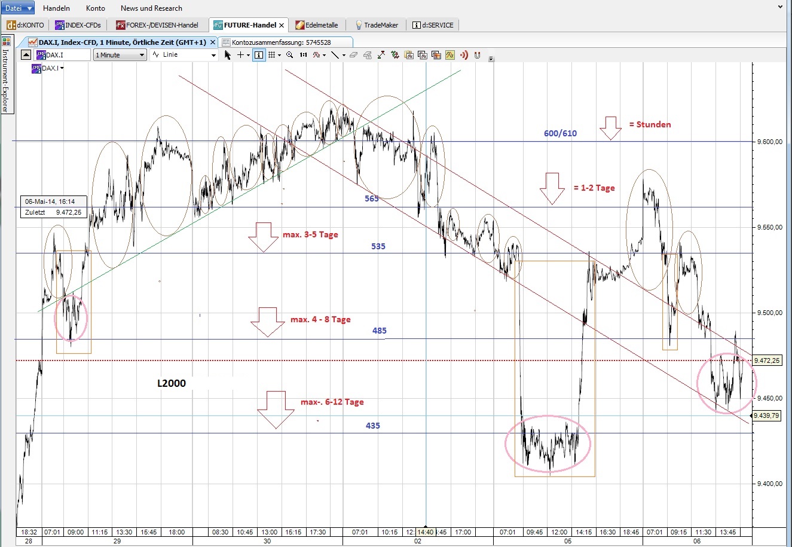Toggle the chart background color icon
The image size is (792, 547).
click(x=436, y=55)
